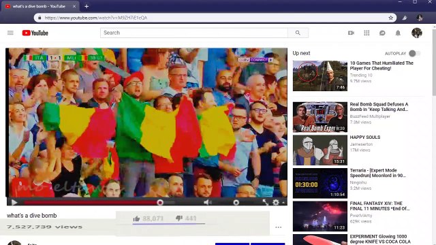This screenshot has height=245, width=436.
Task: Open the YouTube hamburger guide menu
Action: coord(10,33)
